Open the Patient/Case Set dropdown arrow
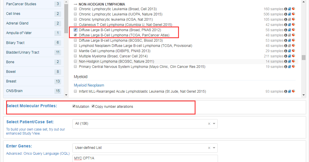The height and width of the screenshot is (162, 309). [214, 124]
